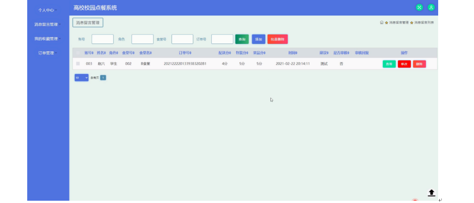Image resolution: width=474 pixels, height=203 pixels.
Task: Click the fullscreen icon in the header
Action: pyautogui.click(x=419, y=8)
